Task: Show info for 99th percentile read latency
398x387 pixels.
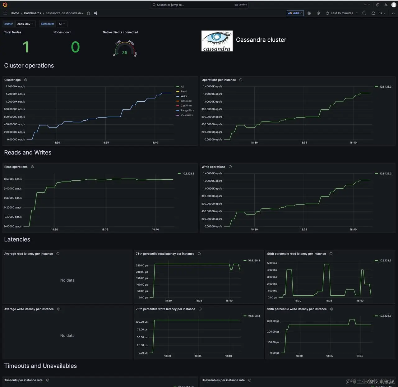Action: [331, 254]
